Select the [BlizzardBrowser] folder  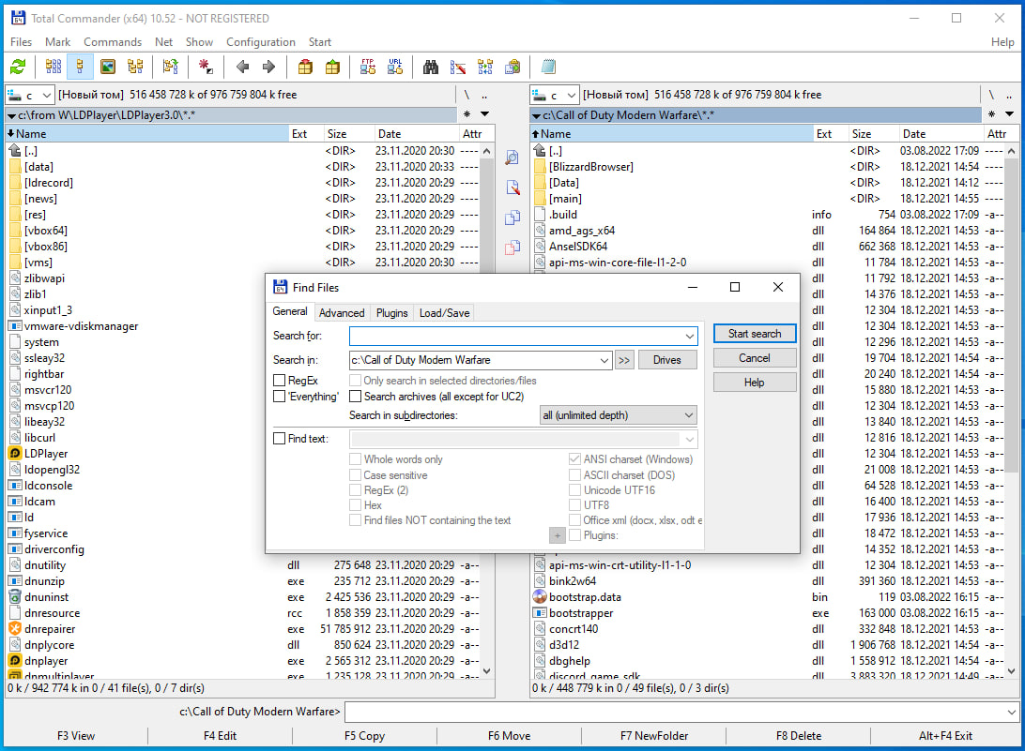point(591,167)
